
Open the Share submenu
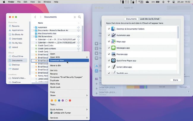coord(69,95)
